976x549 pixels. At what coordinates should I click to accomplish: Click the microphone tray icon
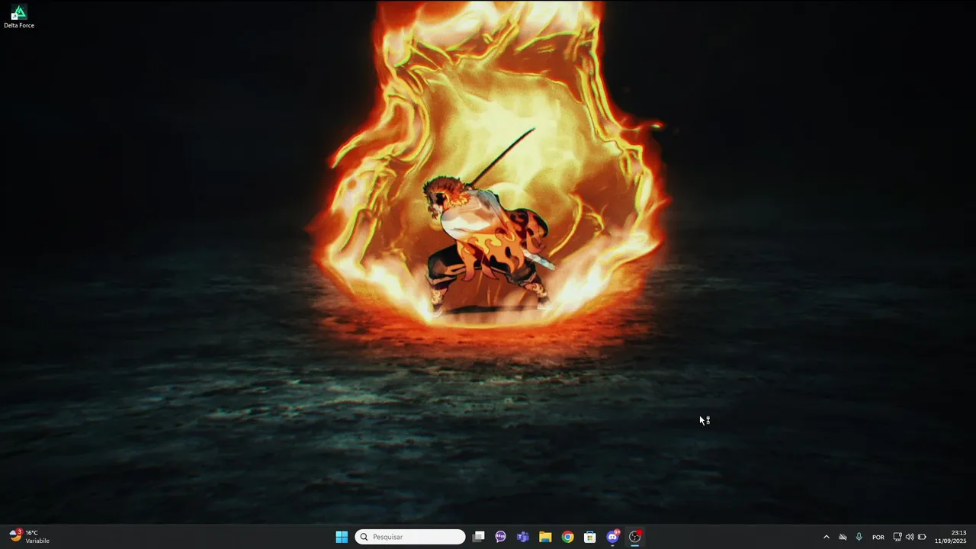[859, 537]
